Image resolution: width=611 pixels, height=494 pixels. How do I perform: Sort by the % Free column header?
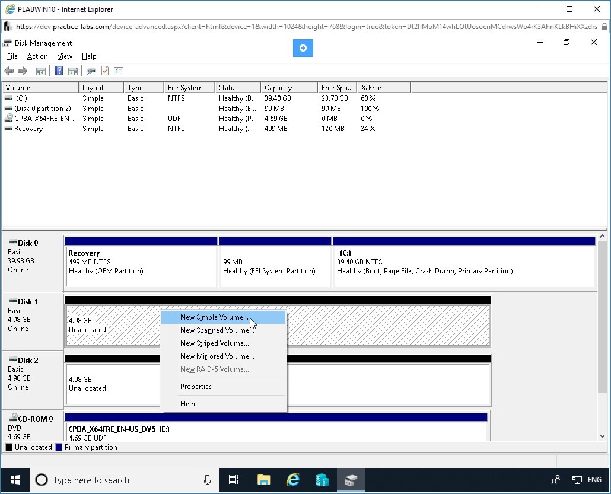(384, 88)
